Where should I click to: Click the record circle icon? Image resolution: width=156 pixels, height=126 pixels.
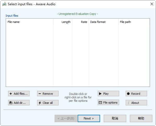point(128,94)
